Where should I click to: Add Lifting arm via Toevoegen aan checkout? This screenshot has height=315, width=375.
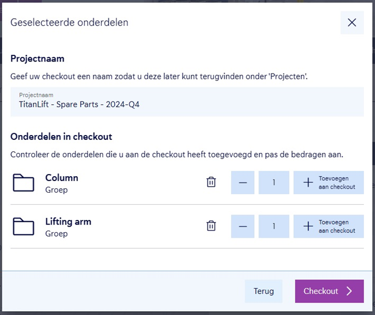pyautogui.click(x=328, y=226)
